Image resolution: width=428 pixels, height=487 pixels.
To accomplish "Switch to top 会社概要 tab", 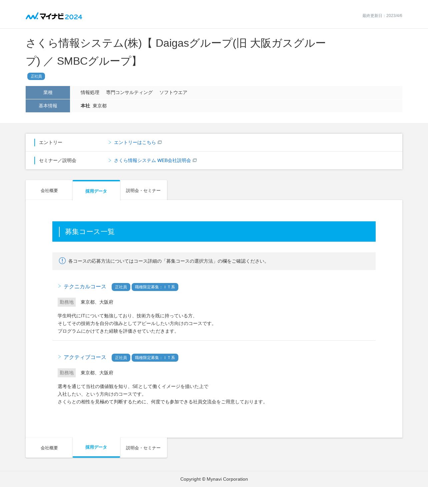I will click(49, 190).
